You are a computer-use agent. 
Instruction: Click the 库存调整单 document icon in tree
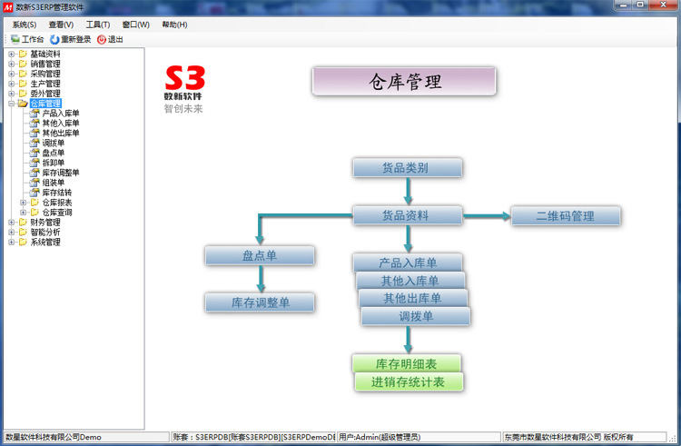click(35, 173)
